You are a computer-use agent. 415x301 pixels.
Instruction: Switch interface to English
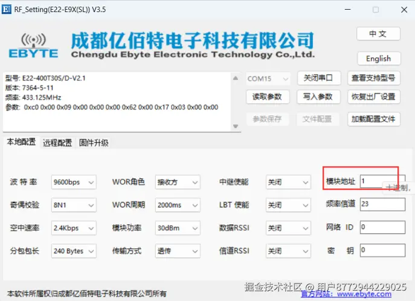[x=379, y=58]
